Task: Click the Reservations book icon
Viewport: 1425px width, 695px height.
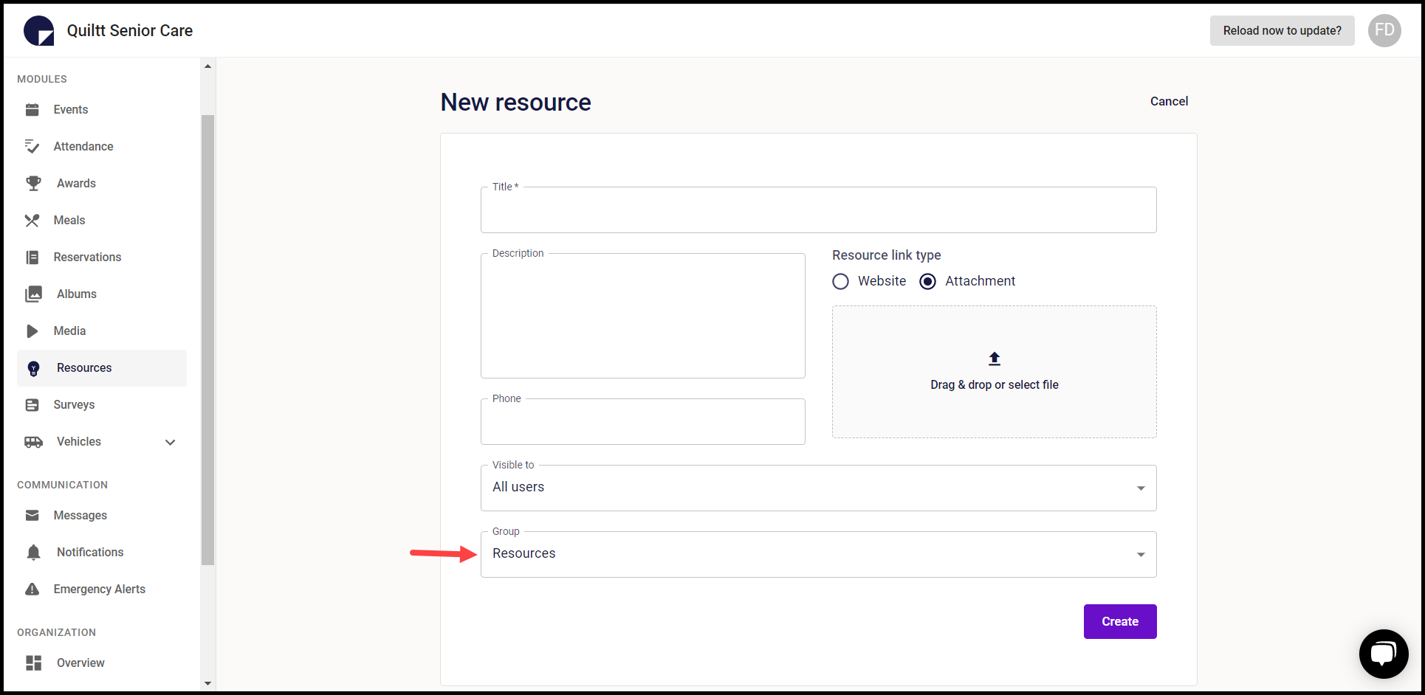Action: click(x=32, y=257)
